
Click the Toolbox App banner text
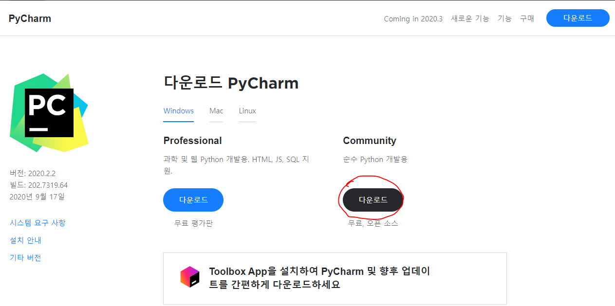pyautogui.click(x=319, y=278)
